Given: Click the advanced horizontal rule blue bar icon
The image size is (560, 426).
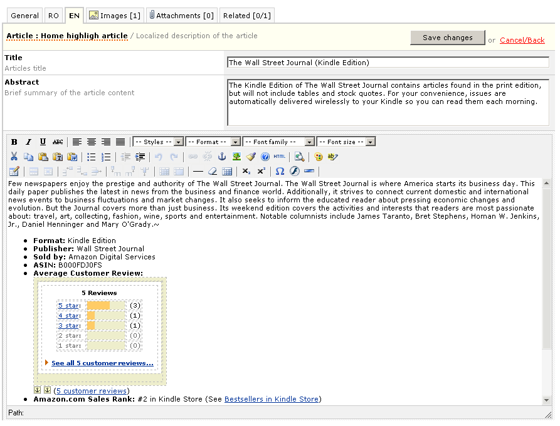Looking at the screenshot, I should click(309, 171).
